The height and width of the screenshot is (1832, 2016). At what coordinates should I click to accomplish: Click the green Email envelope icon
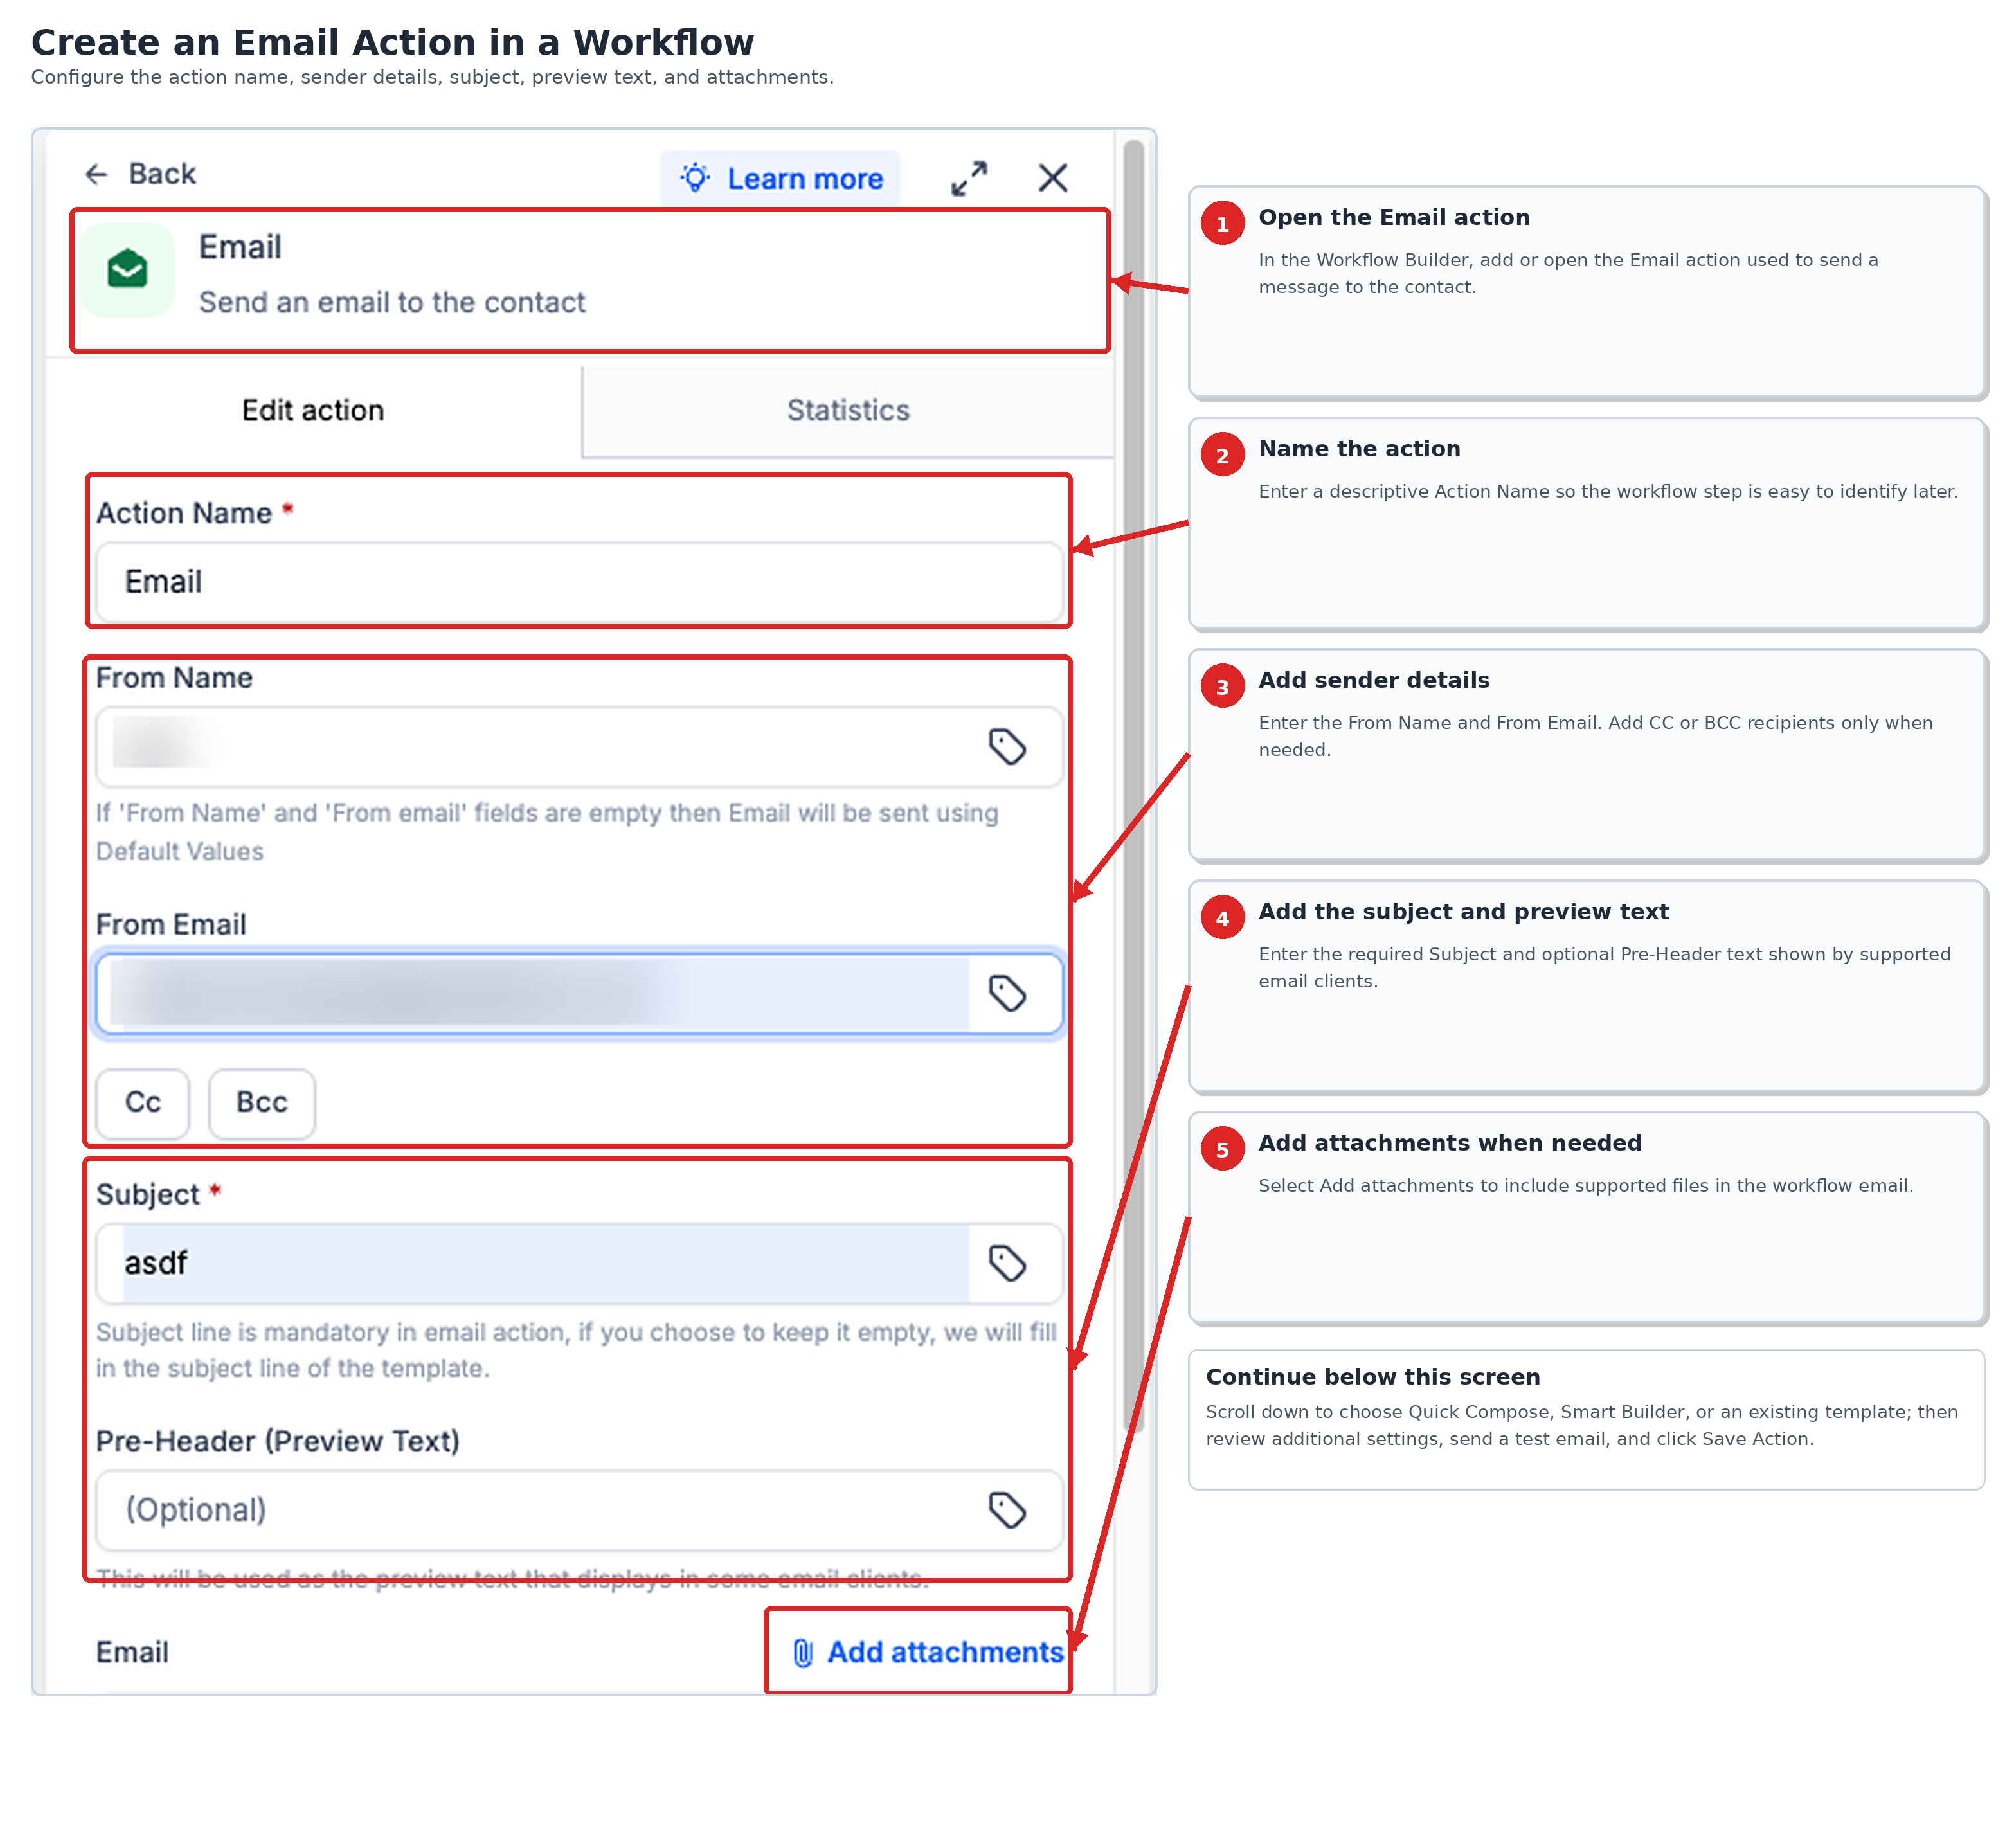click(128, 270)
